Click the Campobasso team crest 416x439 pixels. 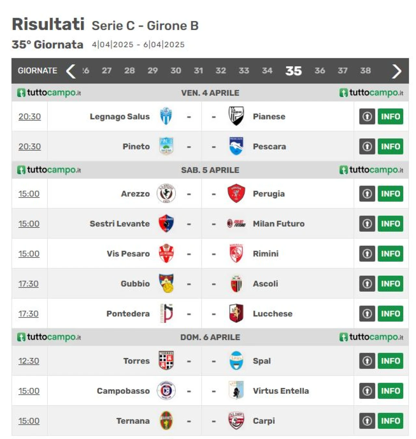(x=166, y=391)
